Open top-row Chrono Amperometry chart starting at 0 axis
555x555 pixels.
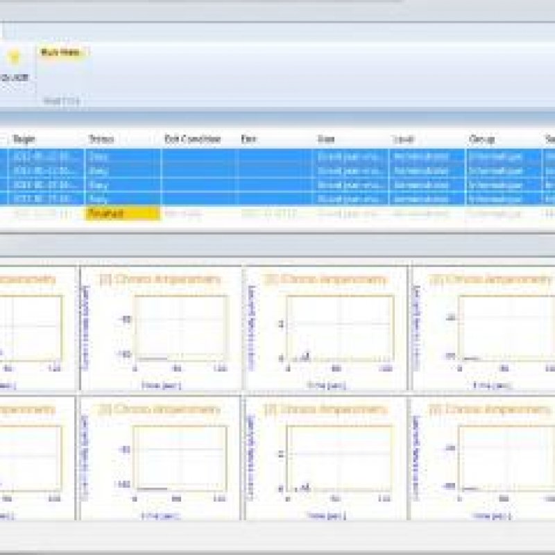coord(325,327)
